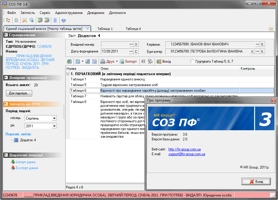Image resolution: width=278 pixels, height=200 pixels.
Task: Switch to the Таблиця 1 tab
Action: (x=105, y=29)
